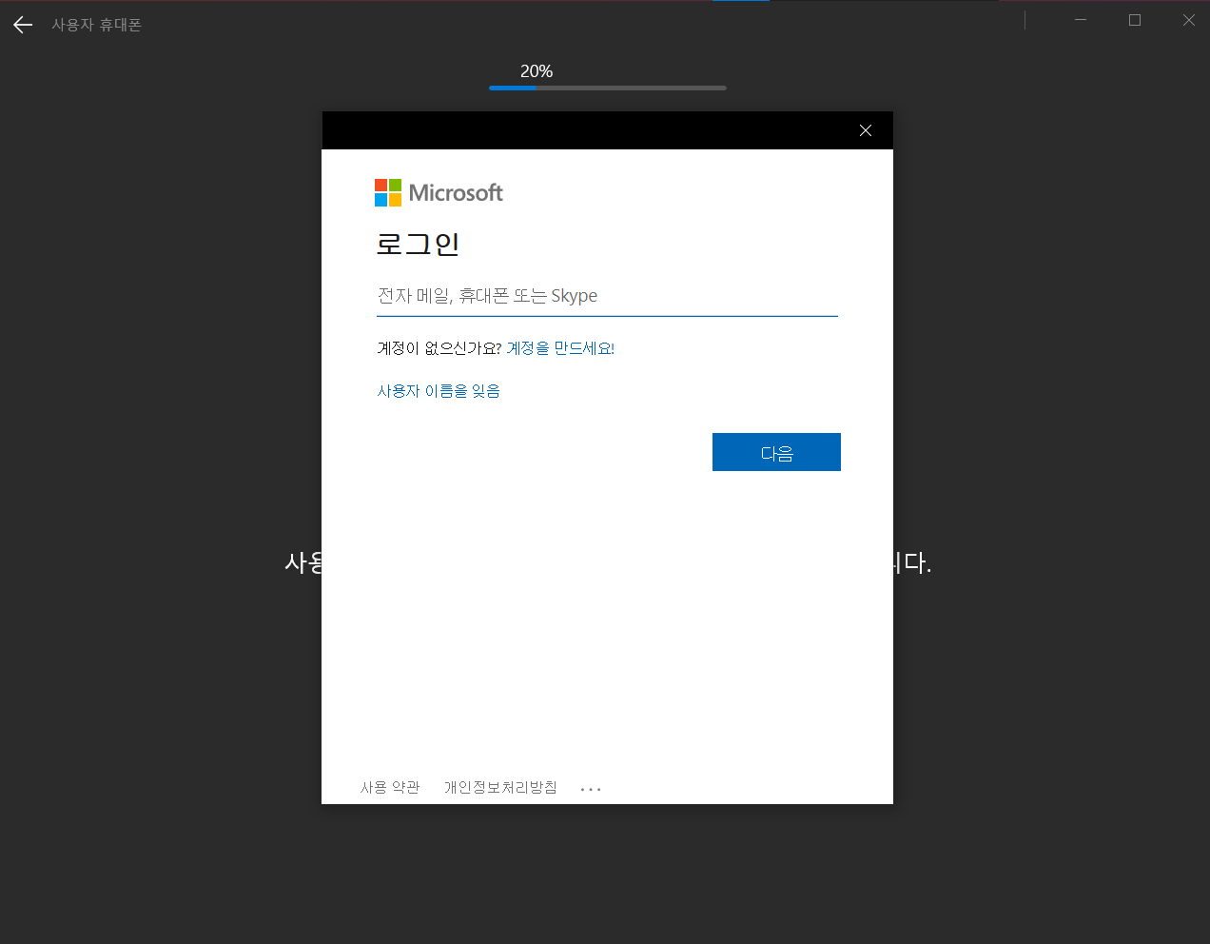Click the email, phone or Skype field
Screen dimensions: 1210x944
(607, 296)
